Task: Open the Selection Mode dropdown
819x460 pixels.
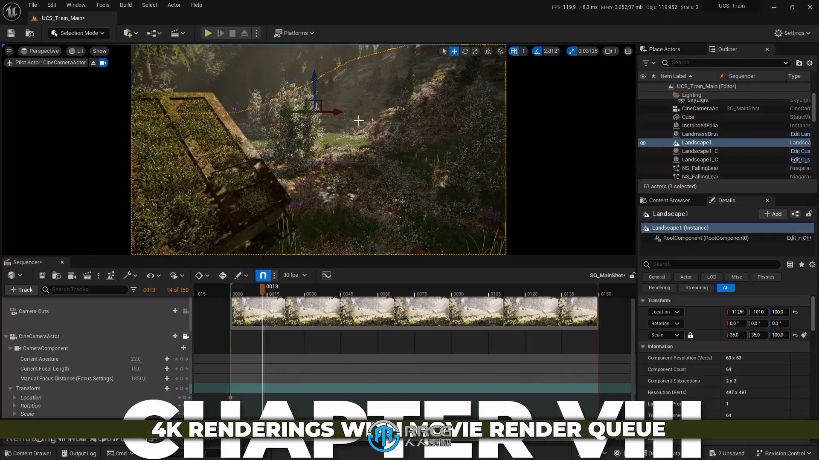Action: coord(78,33)
